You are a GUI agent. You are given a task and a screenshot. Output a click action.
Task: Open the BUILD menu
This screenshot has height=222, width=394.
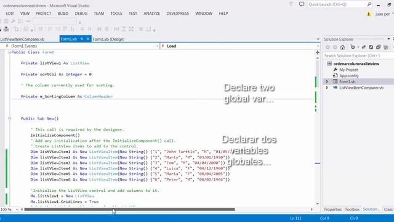click(63, 14)
